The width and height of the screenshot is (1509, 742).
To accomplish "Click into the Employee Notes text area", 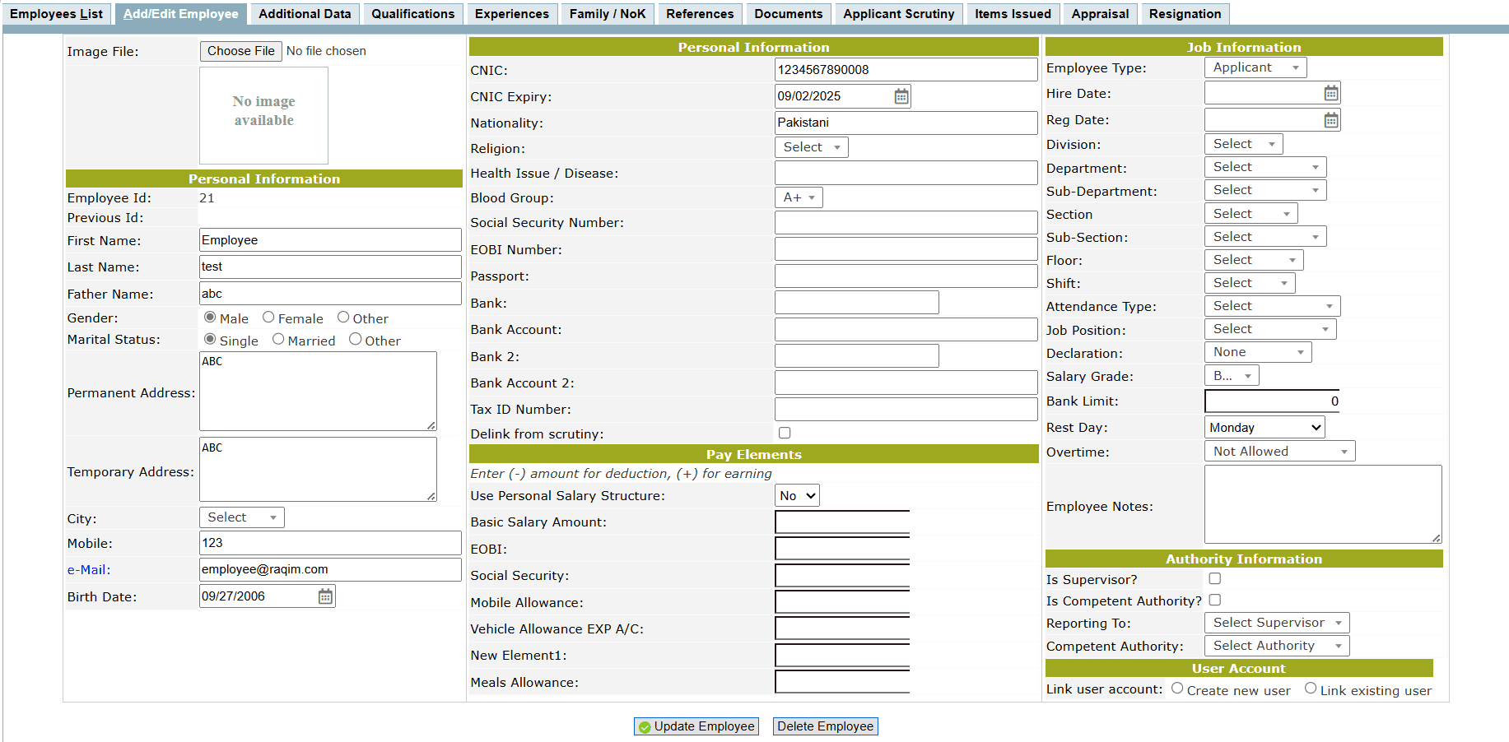I will coord(1322,503).
